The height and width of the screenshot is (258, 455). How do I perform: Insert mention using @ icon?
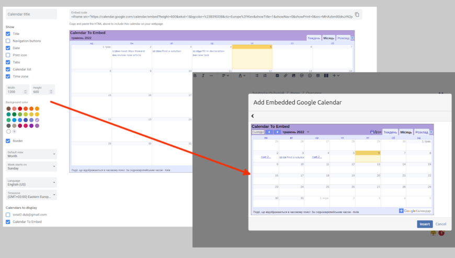click(x=301, y=76)
